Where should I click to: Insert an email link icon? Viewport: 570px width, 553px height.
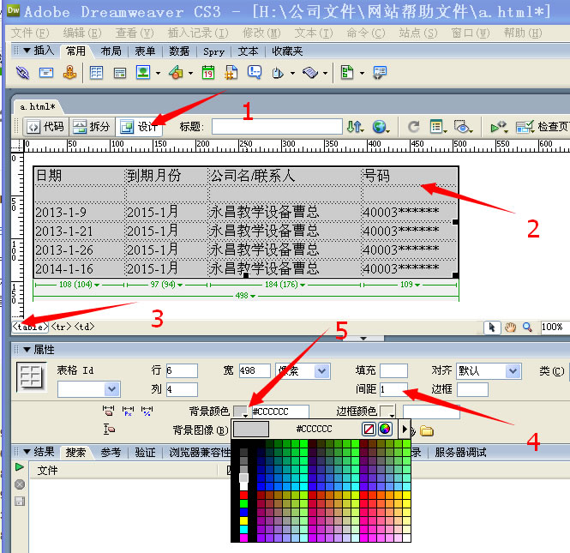[46, 73]
